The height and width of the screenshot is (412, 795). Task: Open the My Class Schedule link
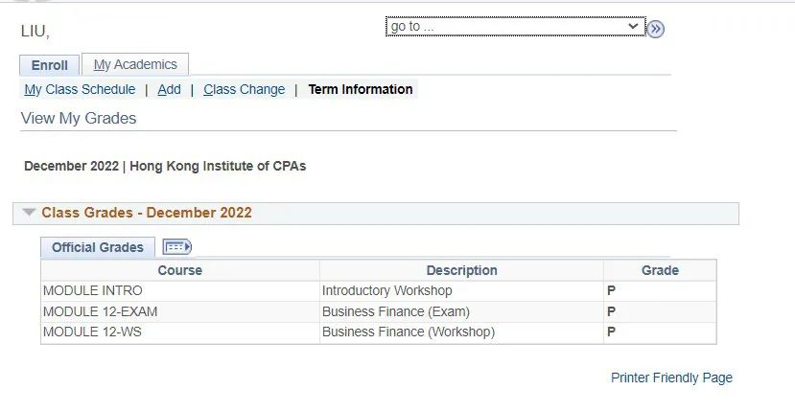click(x=80, y=90)
